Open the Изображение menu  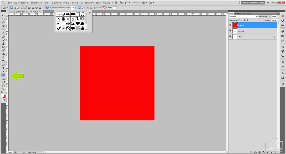click(x=36, y=3)
